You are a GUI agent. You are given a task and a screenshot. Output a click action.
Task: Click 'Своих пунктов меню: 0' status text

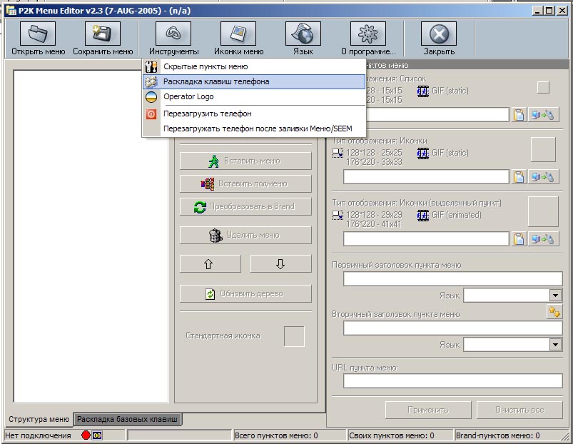(x=391, y=435)
